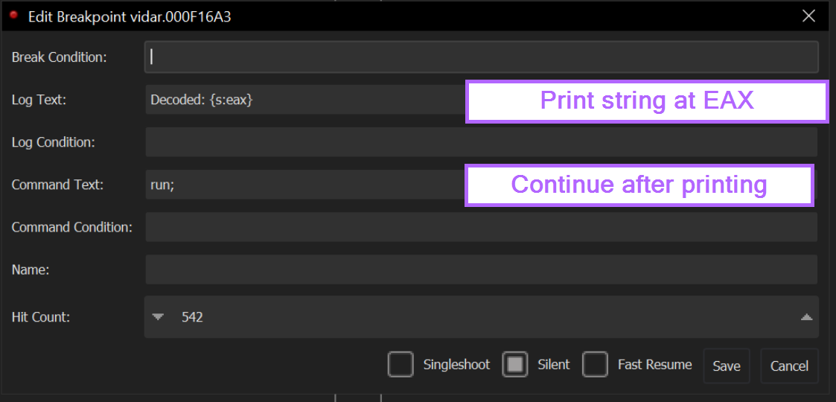
Task: Enable the Fast Resume checkbox
Action: click(x=595, y=364)
